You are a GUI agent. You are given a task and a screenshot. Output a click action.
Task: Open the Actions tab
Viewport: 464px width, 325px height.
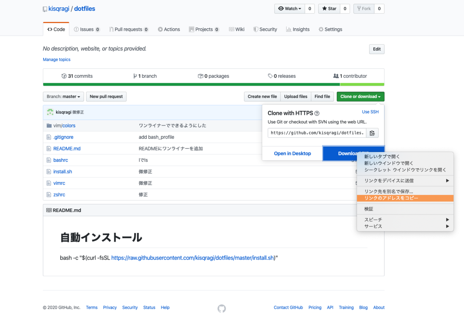[169, 29]
